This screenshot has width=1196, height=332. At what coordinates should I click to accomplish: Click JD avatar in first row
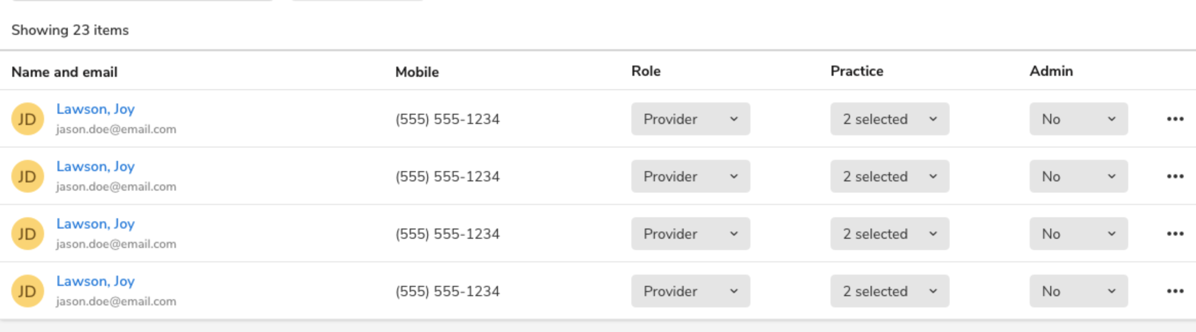pos(28,119)
